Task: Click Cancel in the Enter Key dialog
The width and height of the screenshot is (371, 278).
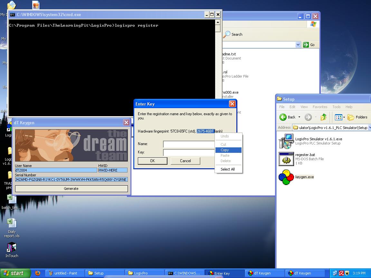Action: pyautogui.click(x=185, y=161)
